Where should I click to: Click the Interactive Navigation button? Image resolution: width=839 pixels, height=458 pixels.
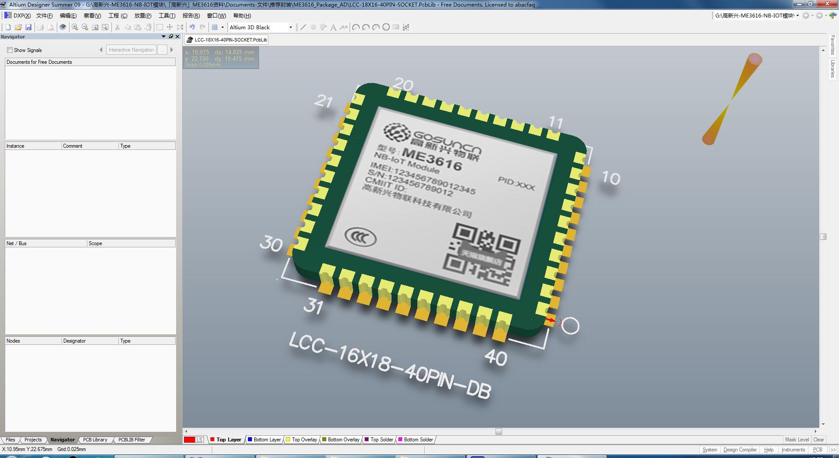(x=131, y=50)
